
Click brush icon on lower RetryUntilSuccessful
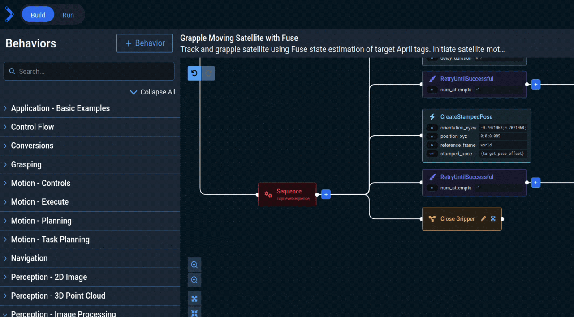(432, 177)
